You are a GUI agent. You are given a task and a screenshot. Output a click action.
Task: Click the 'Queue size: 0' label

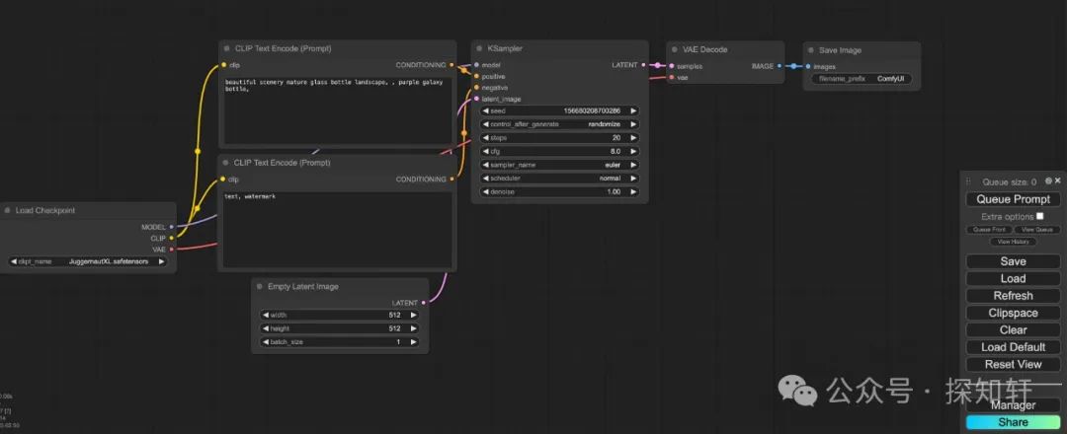click(x=1009, y=182)
